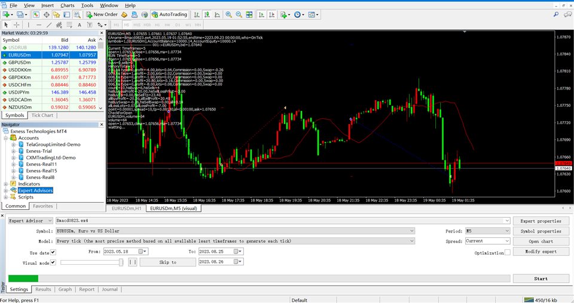The width and height of the screenshot is (574, 303).
Task: Enable the Optimization checkbox
Action: (x=508, y=252)
